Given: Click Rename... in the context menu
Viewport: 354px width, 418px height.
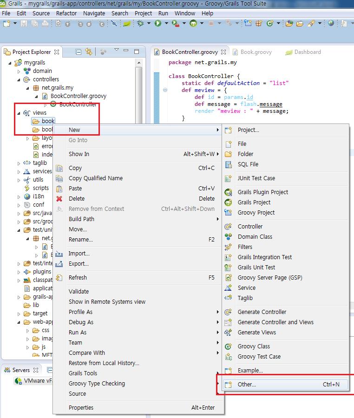Looking at the screenshot, I should pyautogui.click(x=138, y=239).
